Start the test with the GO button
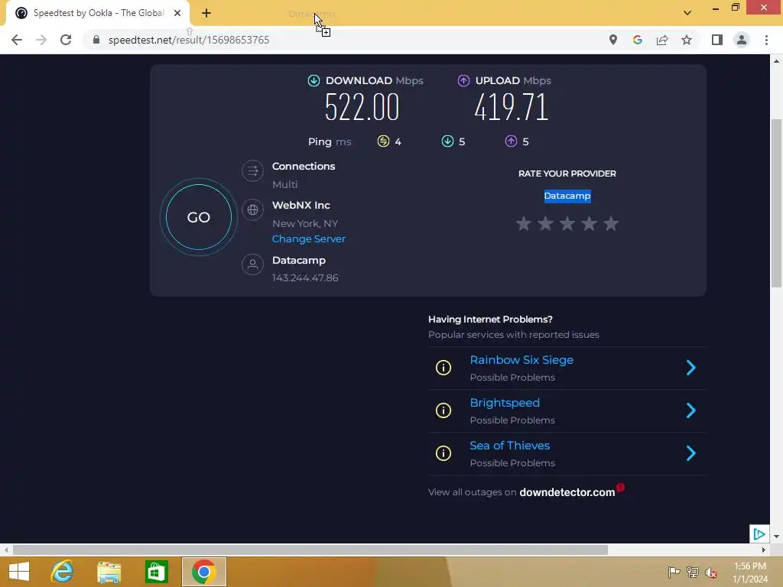 pos(198,217)
